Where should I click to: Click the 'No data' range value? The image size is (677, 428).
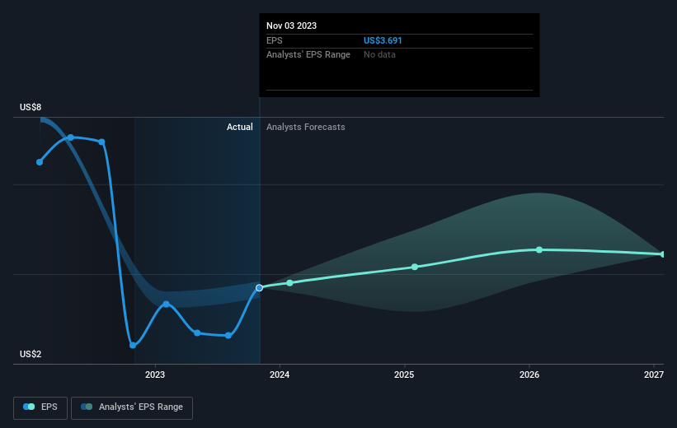(x=379, y=55)
